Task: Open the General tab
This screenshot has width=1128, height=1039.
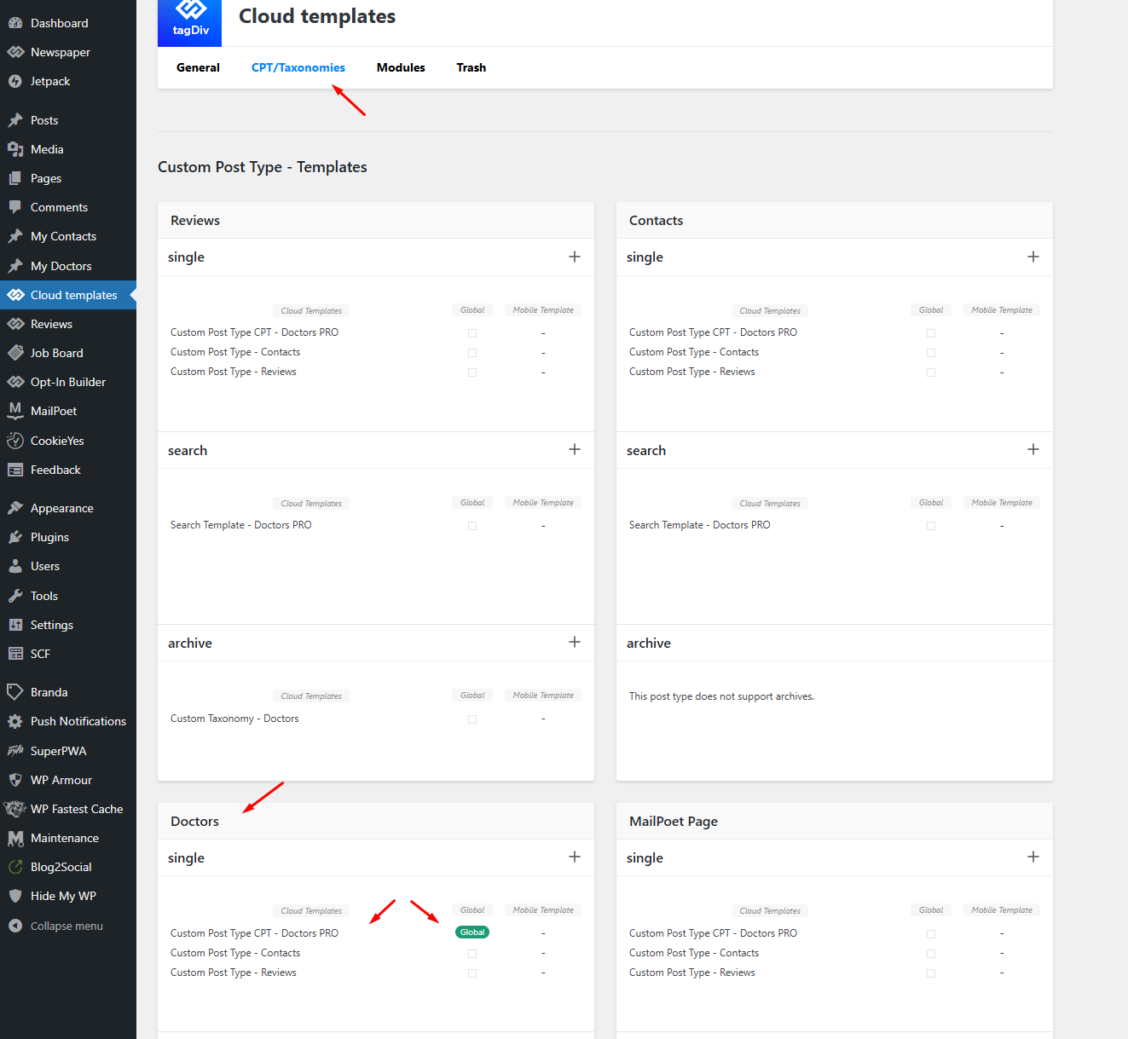Action: (198, 67)
